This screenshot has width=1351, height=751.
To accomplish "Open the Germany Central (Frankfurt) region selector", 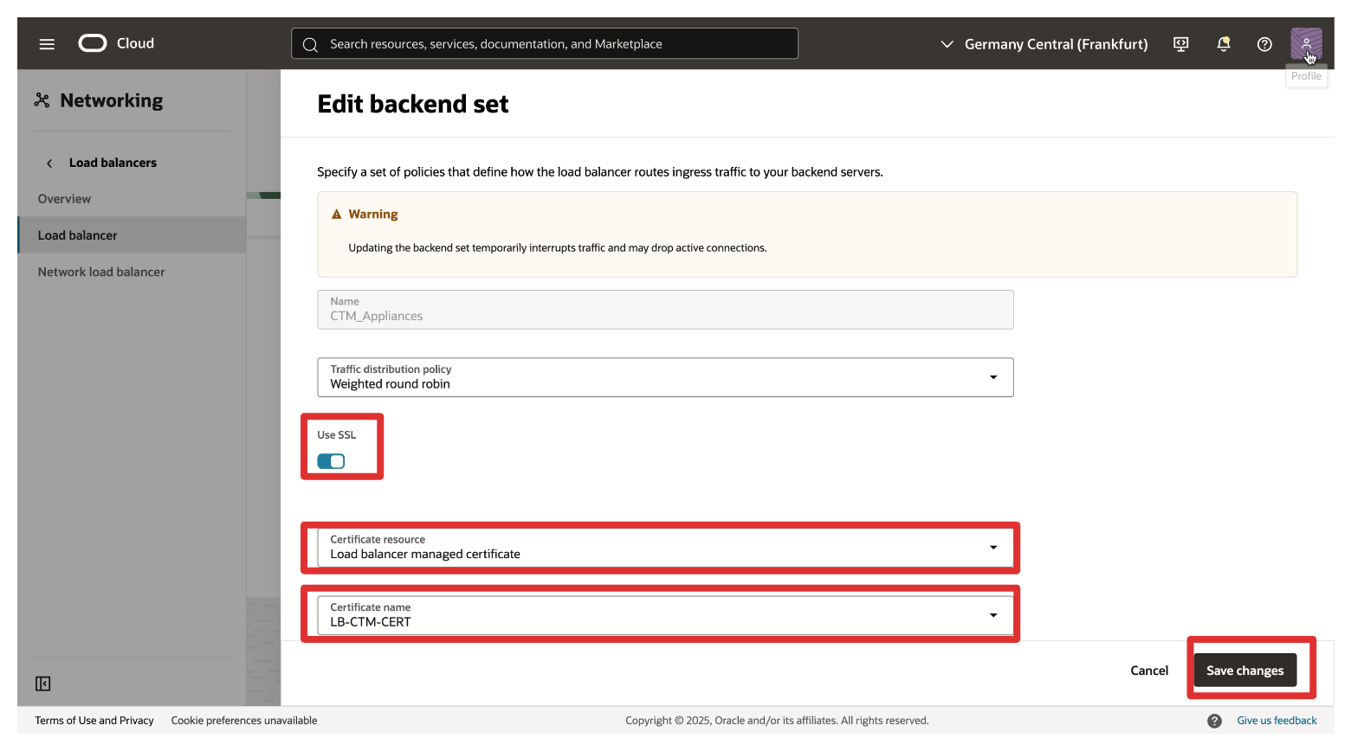I will (x=1044, y=44).
